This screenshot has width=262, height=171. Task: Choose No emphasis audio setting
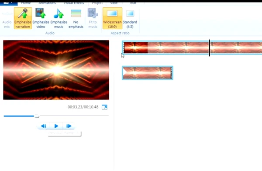click(x=76, y=18)
